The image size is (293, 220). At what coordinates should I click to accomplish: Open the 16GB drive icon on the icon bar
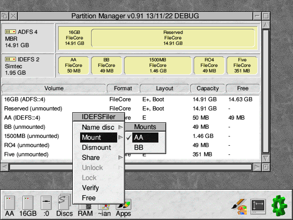coord(28,205)
